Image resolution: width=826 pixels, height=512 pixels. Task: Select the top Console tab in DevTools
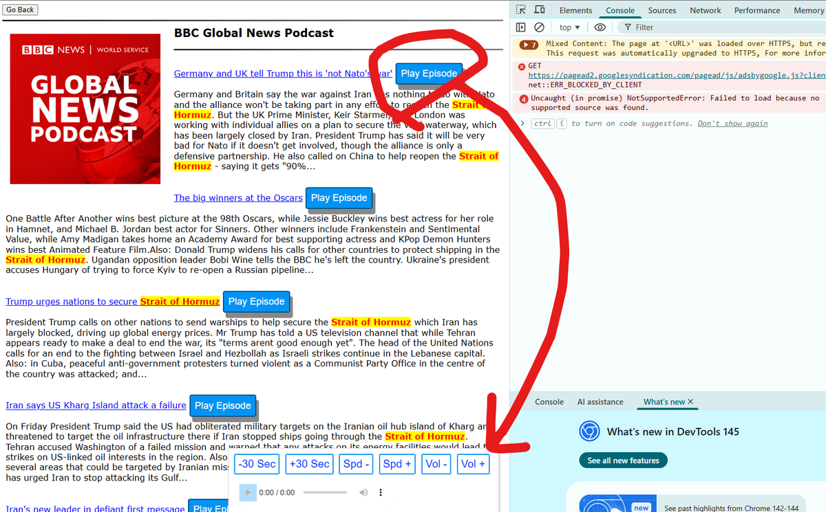[620, 10]
